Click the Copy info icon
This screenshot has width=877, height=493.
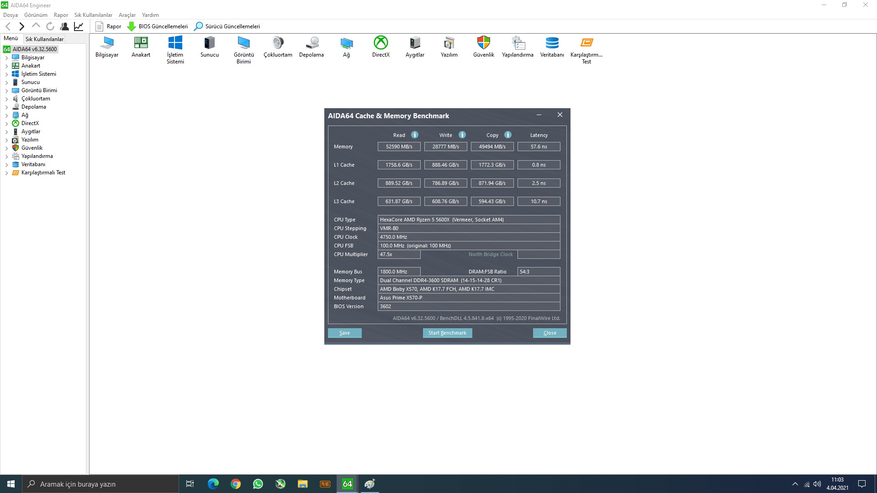[x=508, y=135]
